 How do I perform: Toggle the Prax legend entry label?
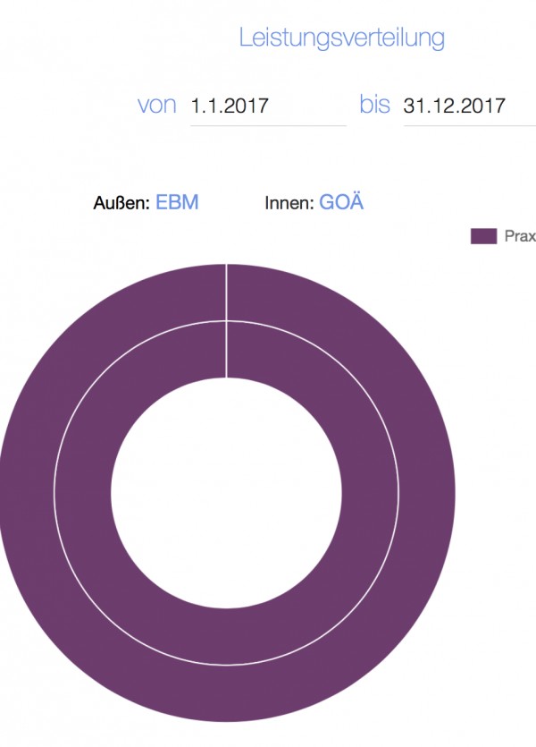520,236
